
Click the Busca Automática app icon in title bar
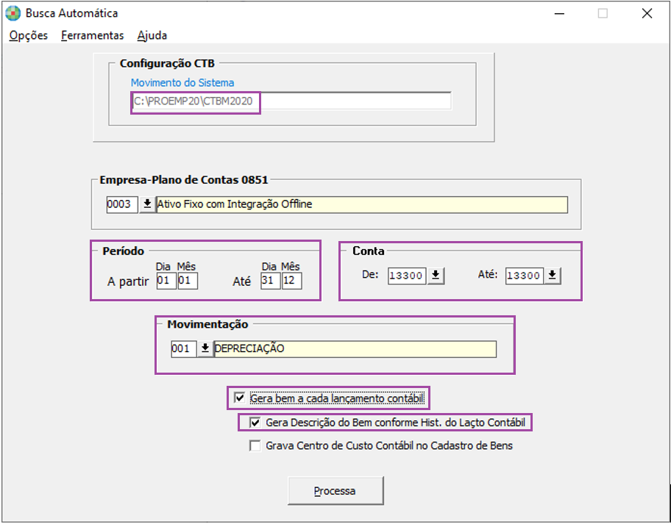pos(13,13)
